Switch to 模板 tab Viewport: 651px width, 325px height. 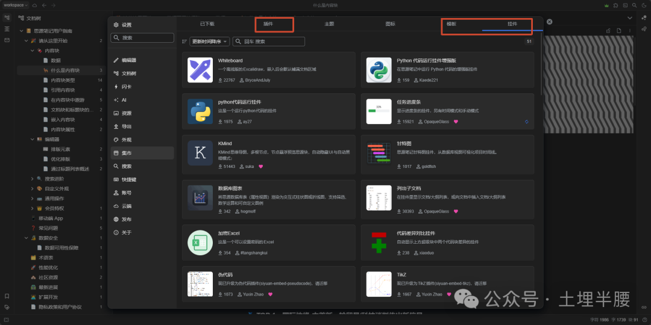pyautogui.click(x=451, y=24)
